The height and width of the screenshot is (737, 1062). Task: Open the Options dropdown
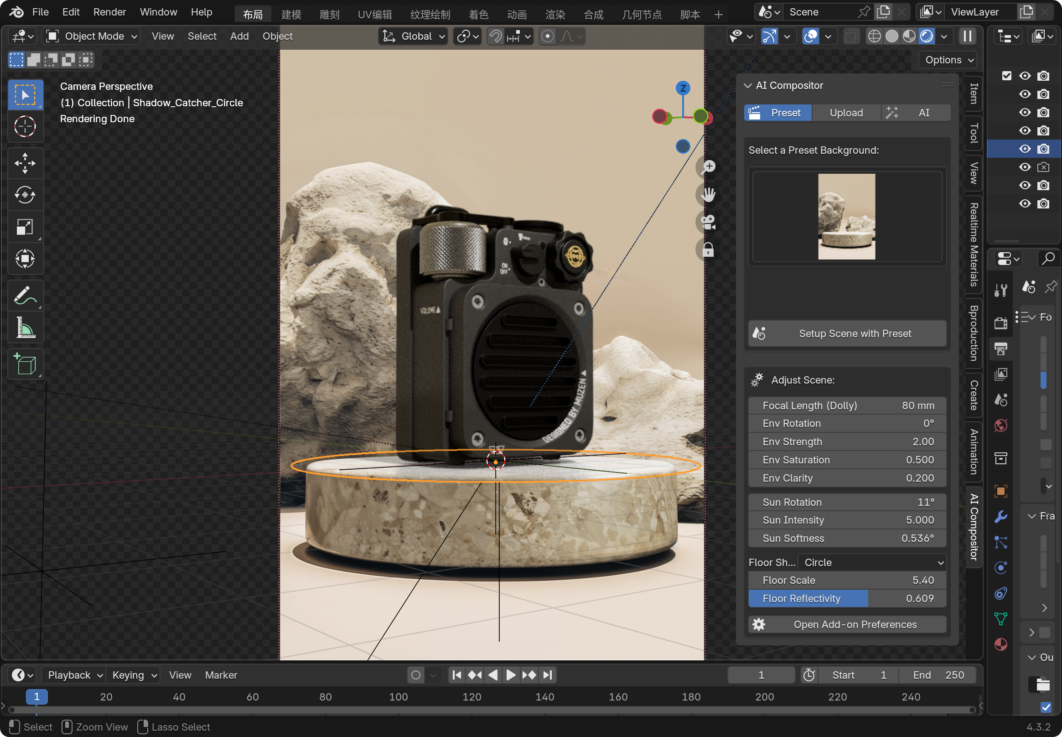tap(949, 60)
